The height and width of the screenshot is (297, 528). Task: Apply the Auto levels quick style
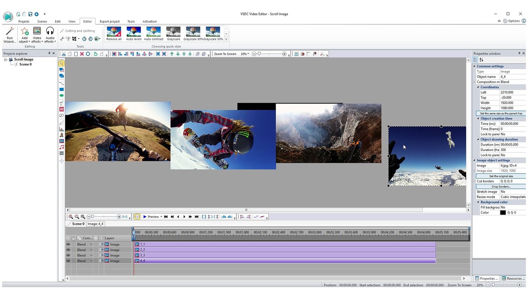click(x=134, y=34)
